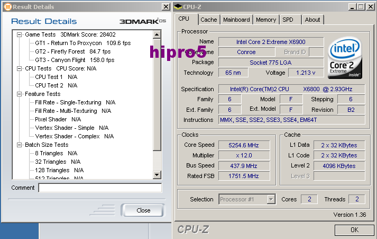The image size is (377, 239).
Task: Click the Multiplier x 12.0 value
Action: point(244,155)
